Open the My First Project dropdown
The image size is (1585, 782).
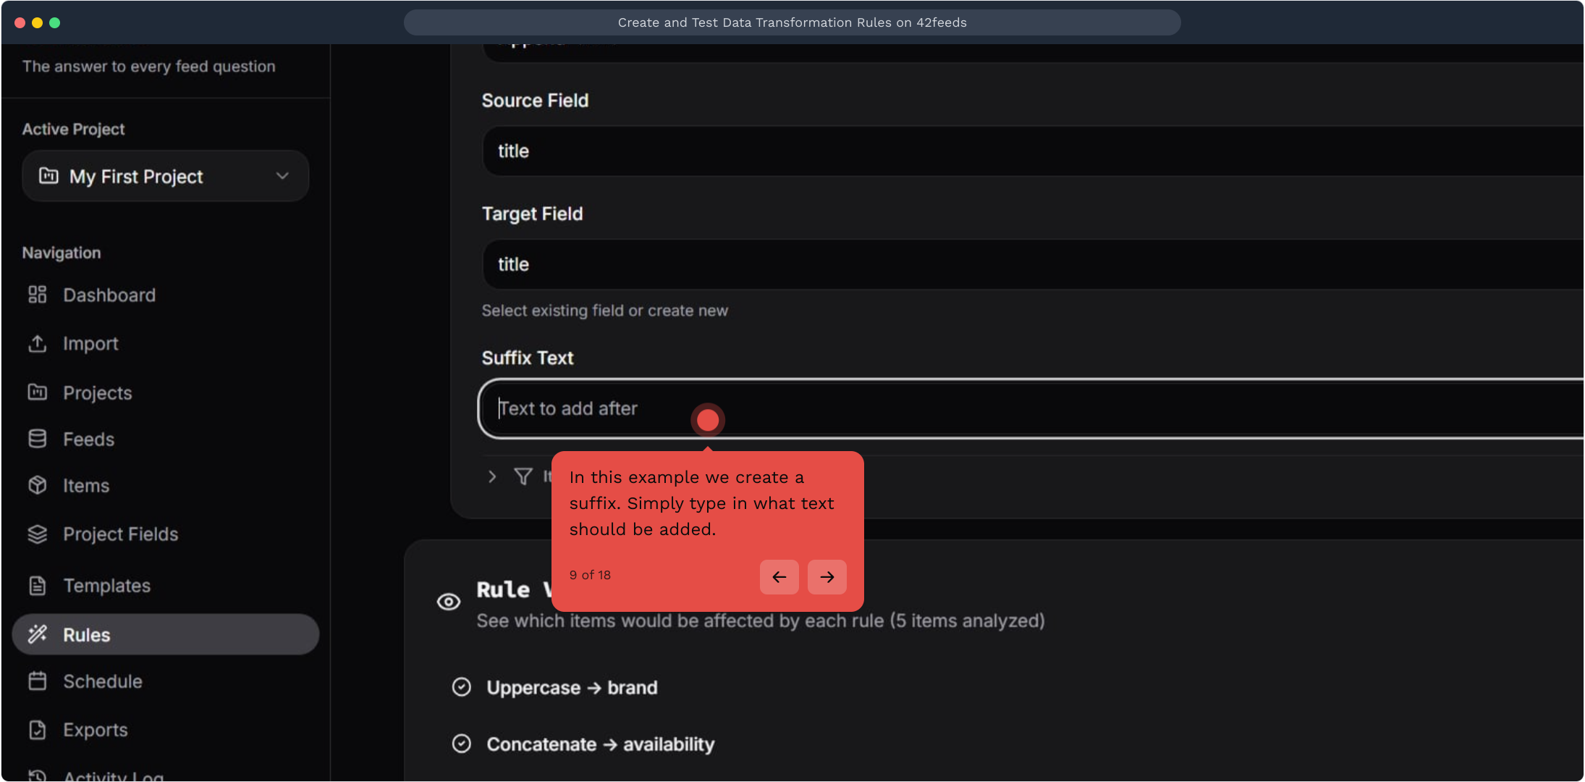click(165, 176)
